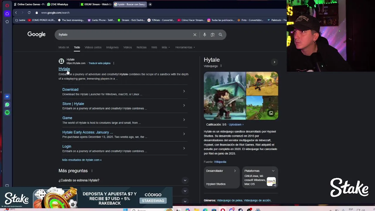Open WhatsApp in the Opera sidebar
The height and width of the screenshot is (211, 375).
click(7, 104)
